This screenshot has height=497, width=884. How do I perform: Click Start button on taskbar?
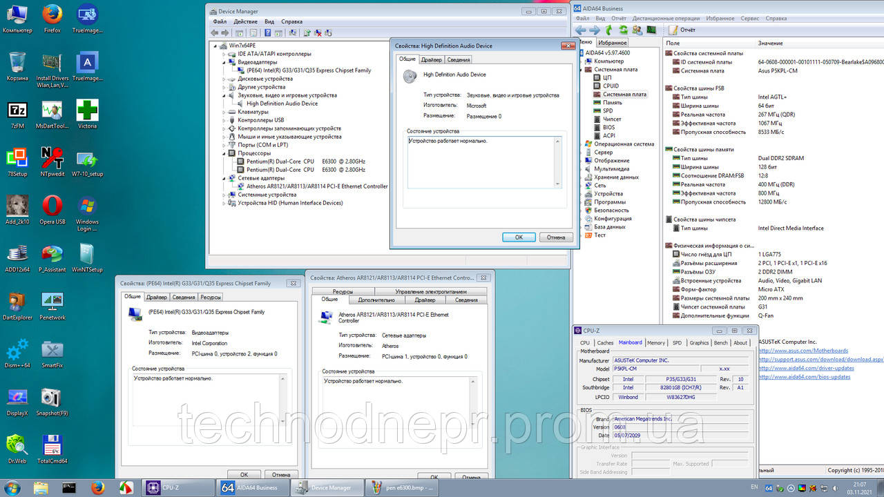pos(12,487)
